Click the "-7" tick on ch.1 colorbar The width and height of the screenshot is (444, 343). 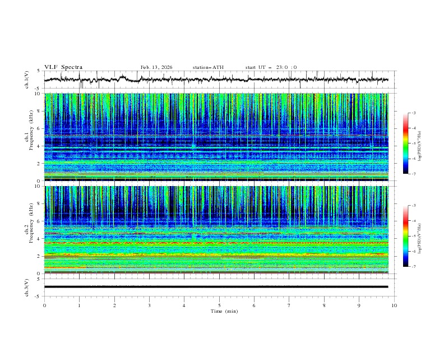pyautogui.click(x=414, y=174)
